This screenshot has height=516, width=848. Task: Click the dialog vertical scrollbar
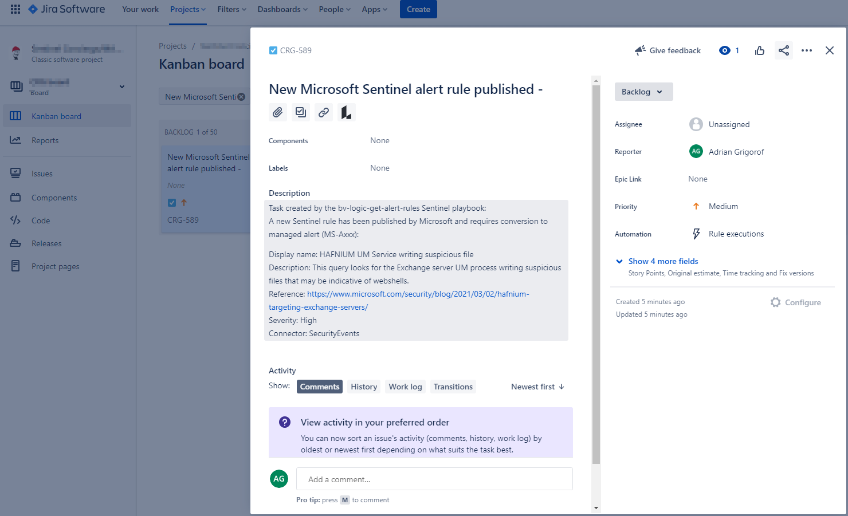click(x=596, y=274)
